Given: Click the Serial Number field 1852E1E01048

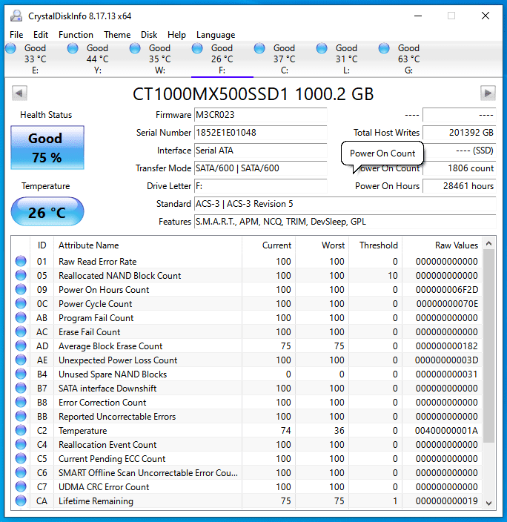Looking at the screenshot, I should pos(261,133).
